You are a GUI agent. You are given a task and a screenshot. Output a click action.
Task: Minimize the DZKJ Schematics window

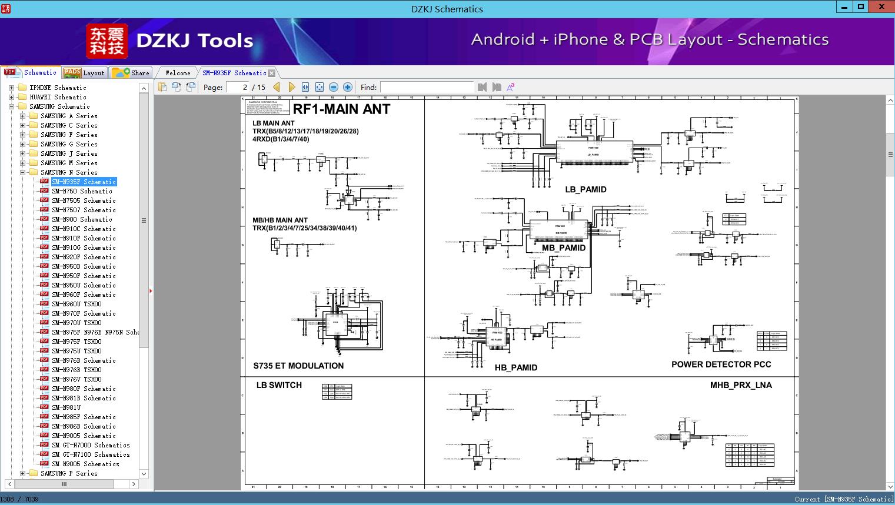pos(844,7)
